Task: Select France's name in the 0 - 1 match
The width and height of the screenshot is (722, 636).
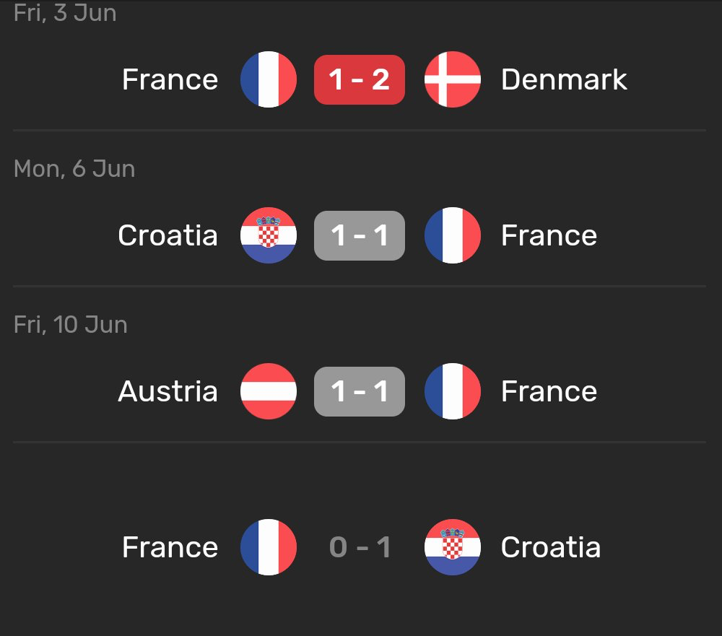Action: (x=170, y=547)
